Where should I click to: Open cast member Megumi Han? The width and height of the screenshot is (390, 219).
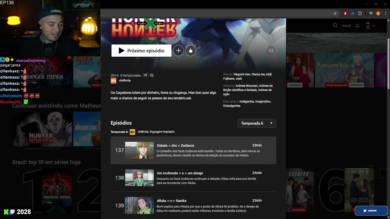(x=242, y=74)
